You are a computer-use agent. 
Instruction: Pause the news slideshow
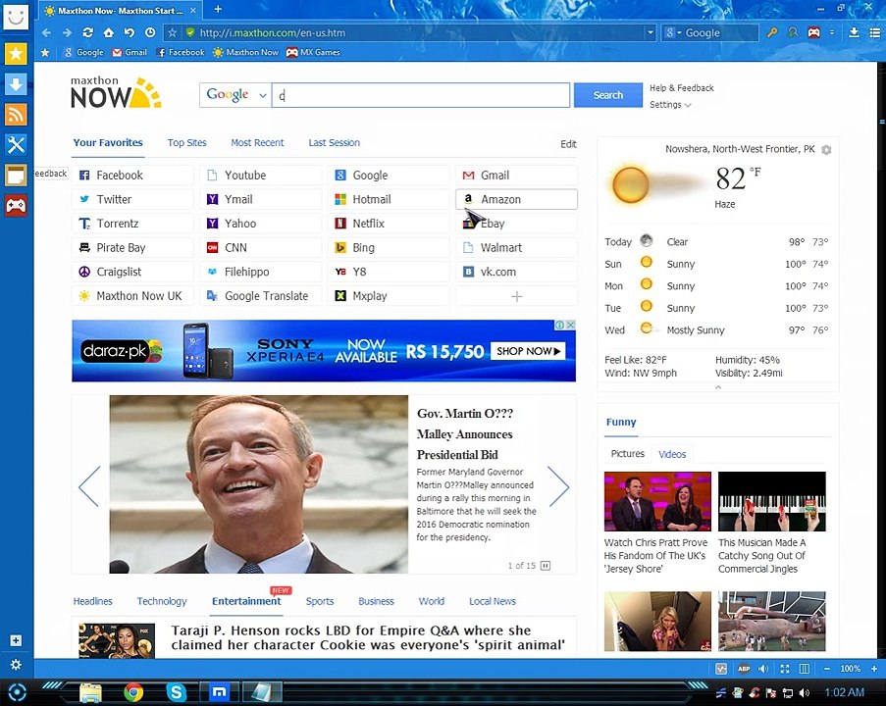tap(546, 566)
